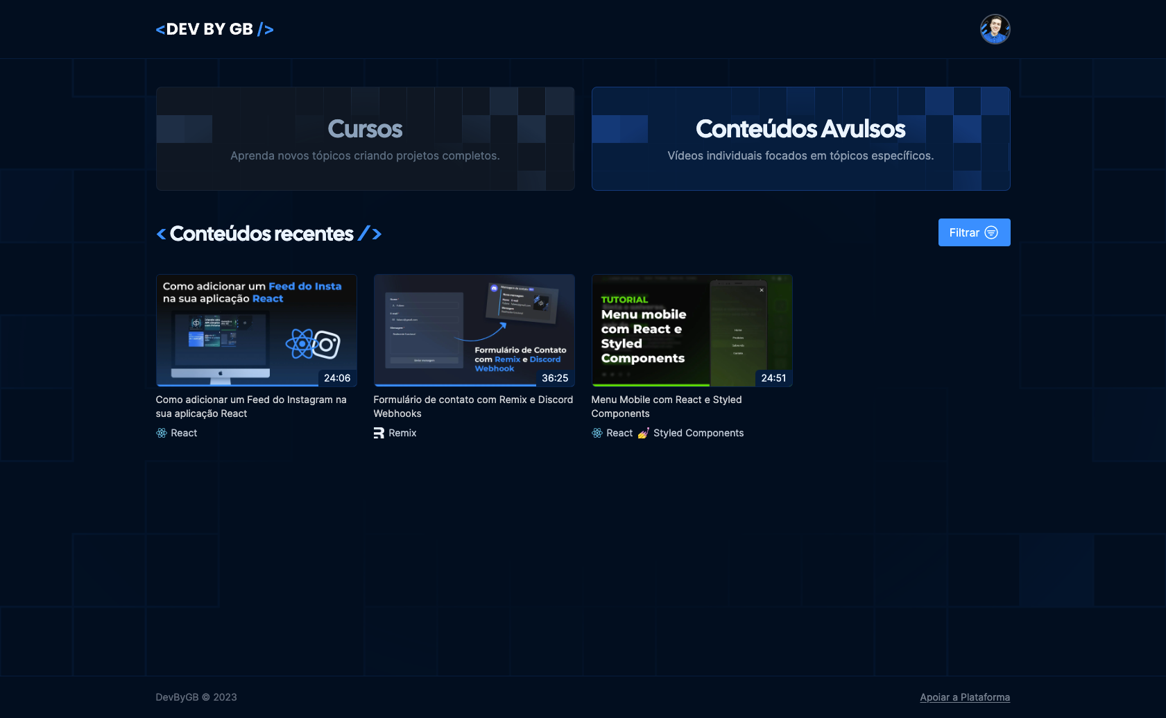Click the Remix icon under contact form video
The height and width of the screenshot is (718, 1166).
pos(379,433)
